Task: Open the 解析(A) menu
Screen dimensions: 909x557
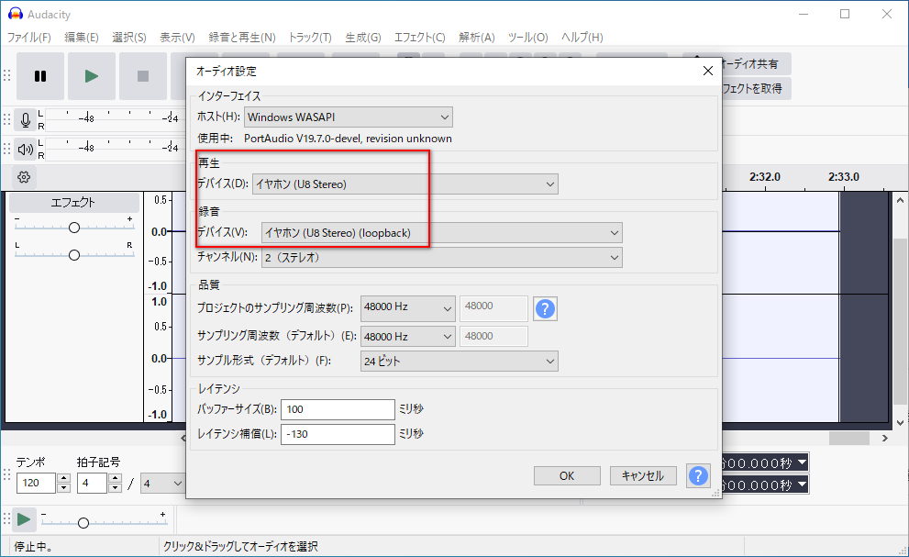Action: click(x=477, y=37)
